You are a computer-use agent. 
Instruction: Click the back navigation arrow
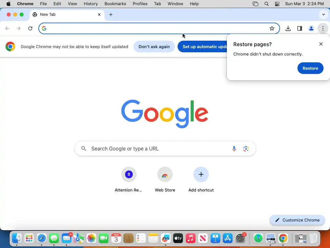(x=7, y=28)
